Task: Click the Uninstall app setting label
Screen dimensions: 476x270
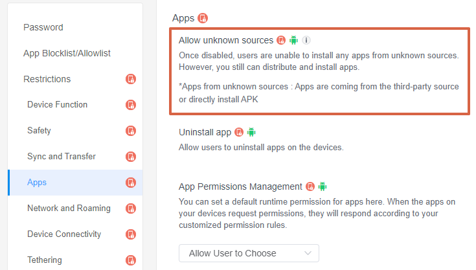Action: 205,132
